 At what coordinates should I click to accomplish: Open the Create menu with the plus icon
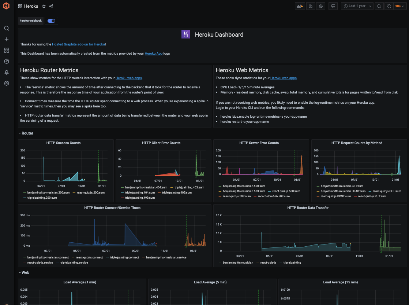(x=6, y=39)
